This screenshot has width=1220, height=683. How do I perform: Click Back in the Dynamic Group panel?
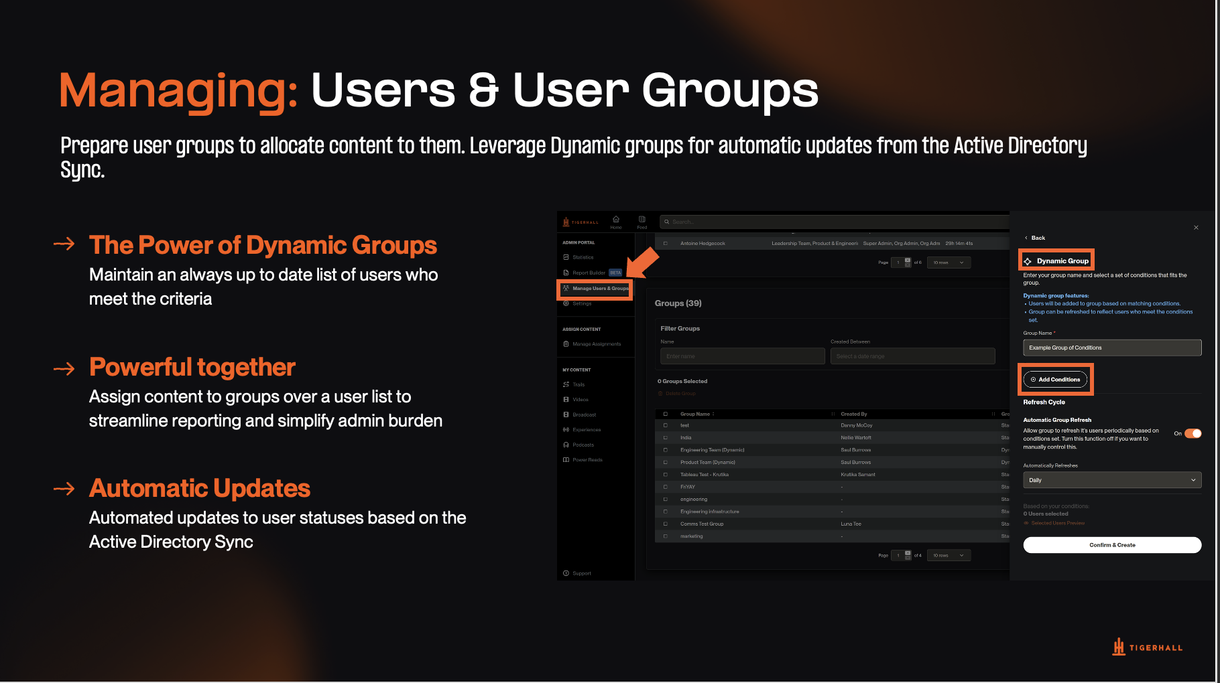tap(1035, 238)
